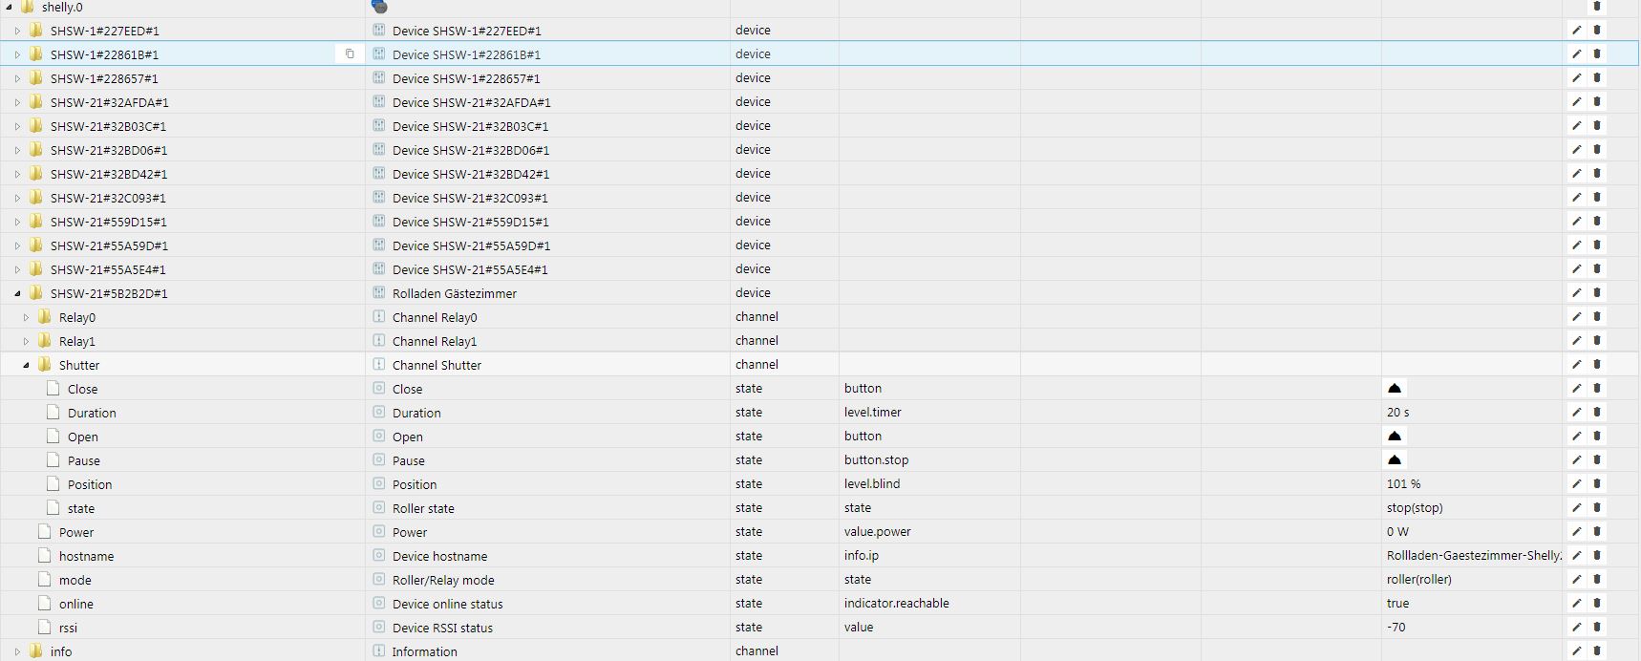Click the name Rolladen Gästezimmer
Image resolution: width=1641 pixels, height=661 pixels.
455,293
